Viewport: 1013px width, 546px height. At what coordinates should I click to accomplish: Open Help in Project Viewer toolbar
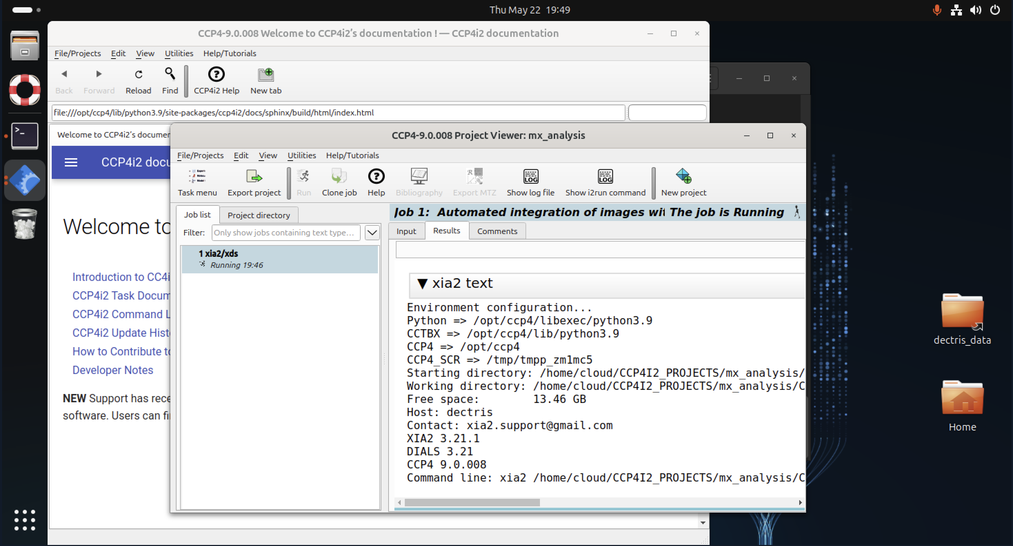pyautogui.click(x=376, y=182)
